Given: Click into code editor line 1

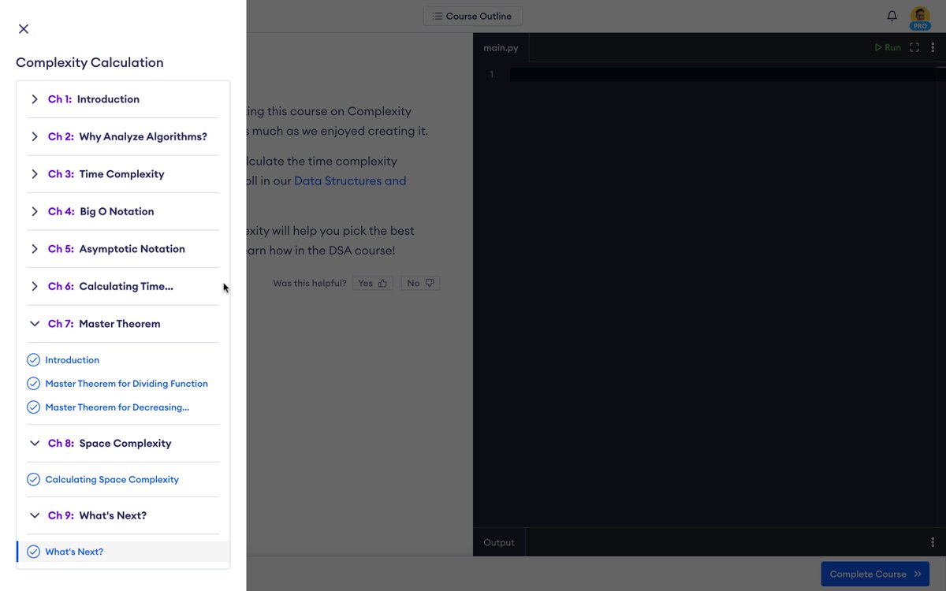Looking at the screenshot, I should coord(728,75).
